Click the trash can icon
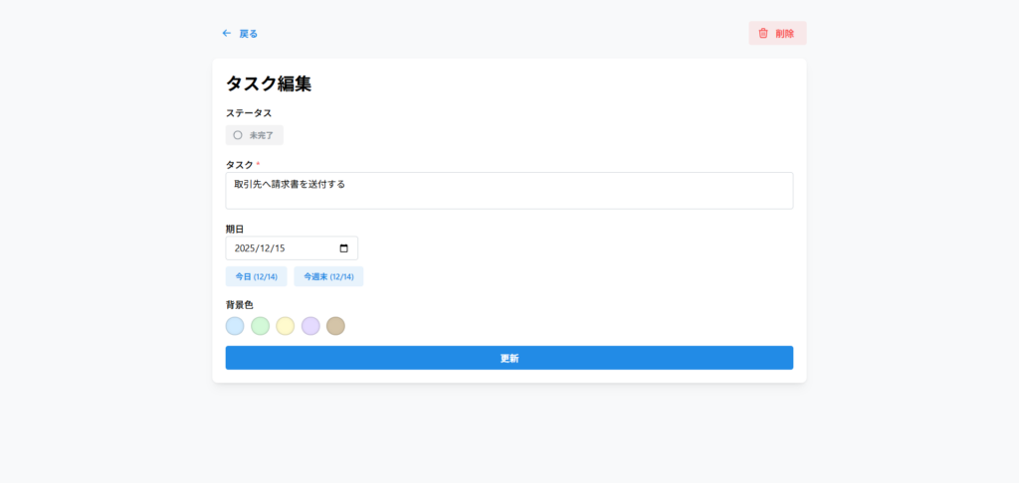 click(x=763, y=33)
